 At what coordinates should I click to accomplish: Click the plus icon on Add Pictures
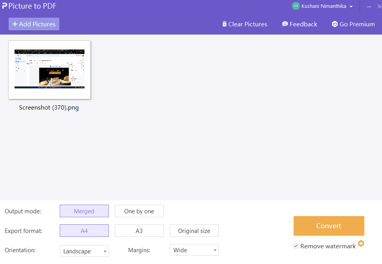(16, 24)
